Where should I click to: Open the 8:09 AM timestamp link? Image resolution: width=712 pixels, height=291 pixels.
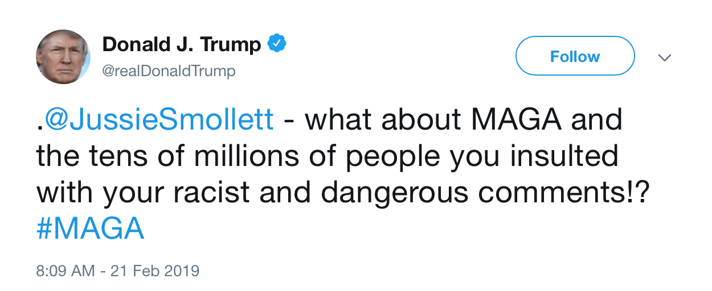[65, 271]
